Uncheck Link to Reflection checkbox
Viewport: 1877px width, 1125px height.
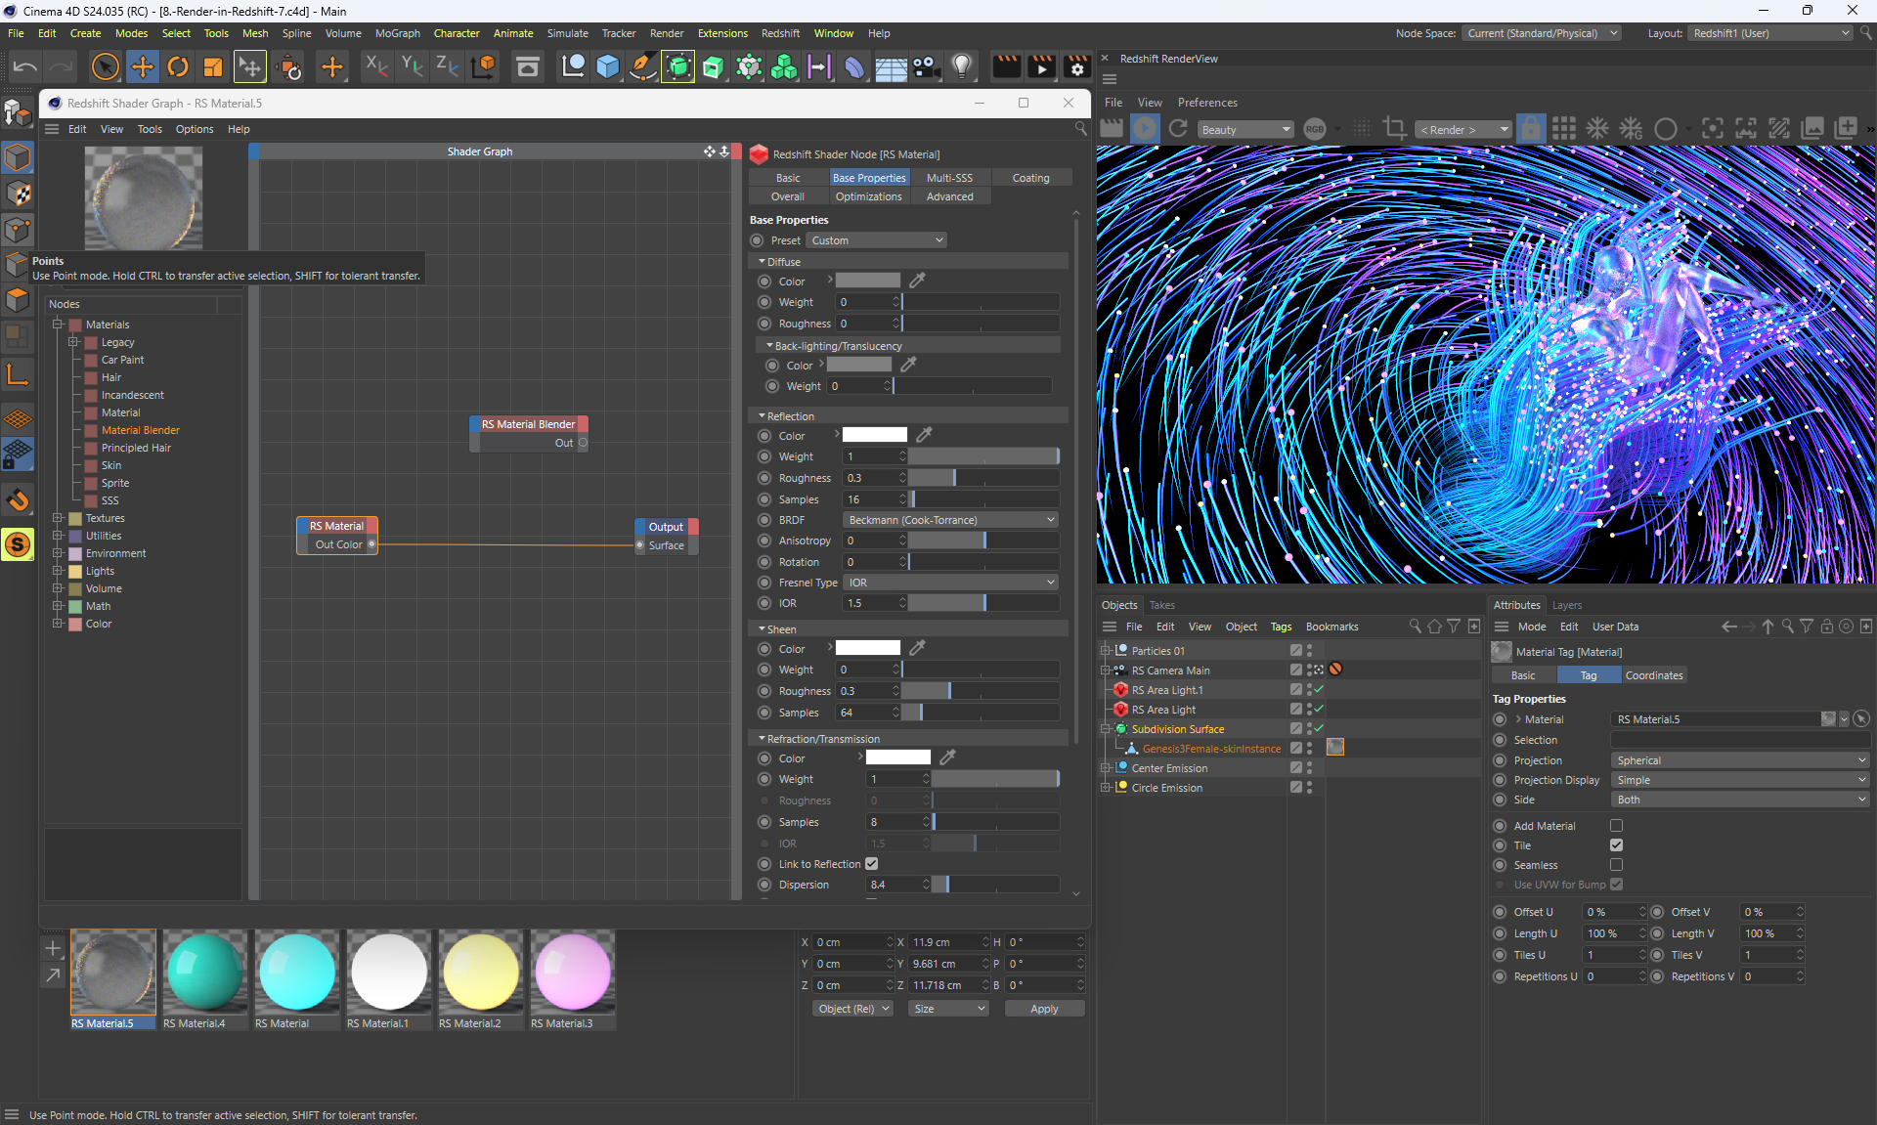(872, 864)
